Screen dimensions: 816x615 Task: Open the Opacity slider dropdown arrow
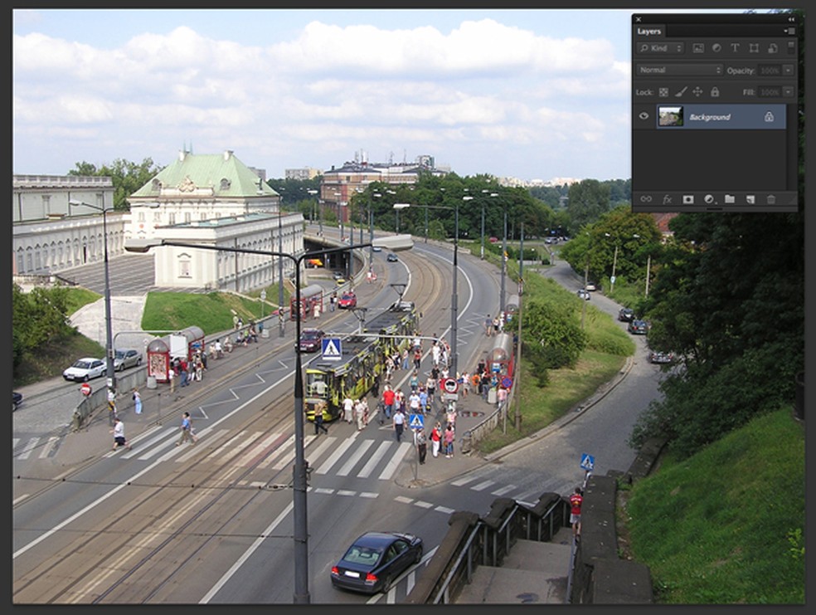tap(789, 71)
